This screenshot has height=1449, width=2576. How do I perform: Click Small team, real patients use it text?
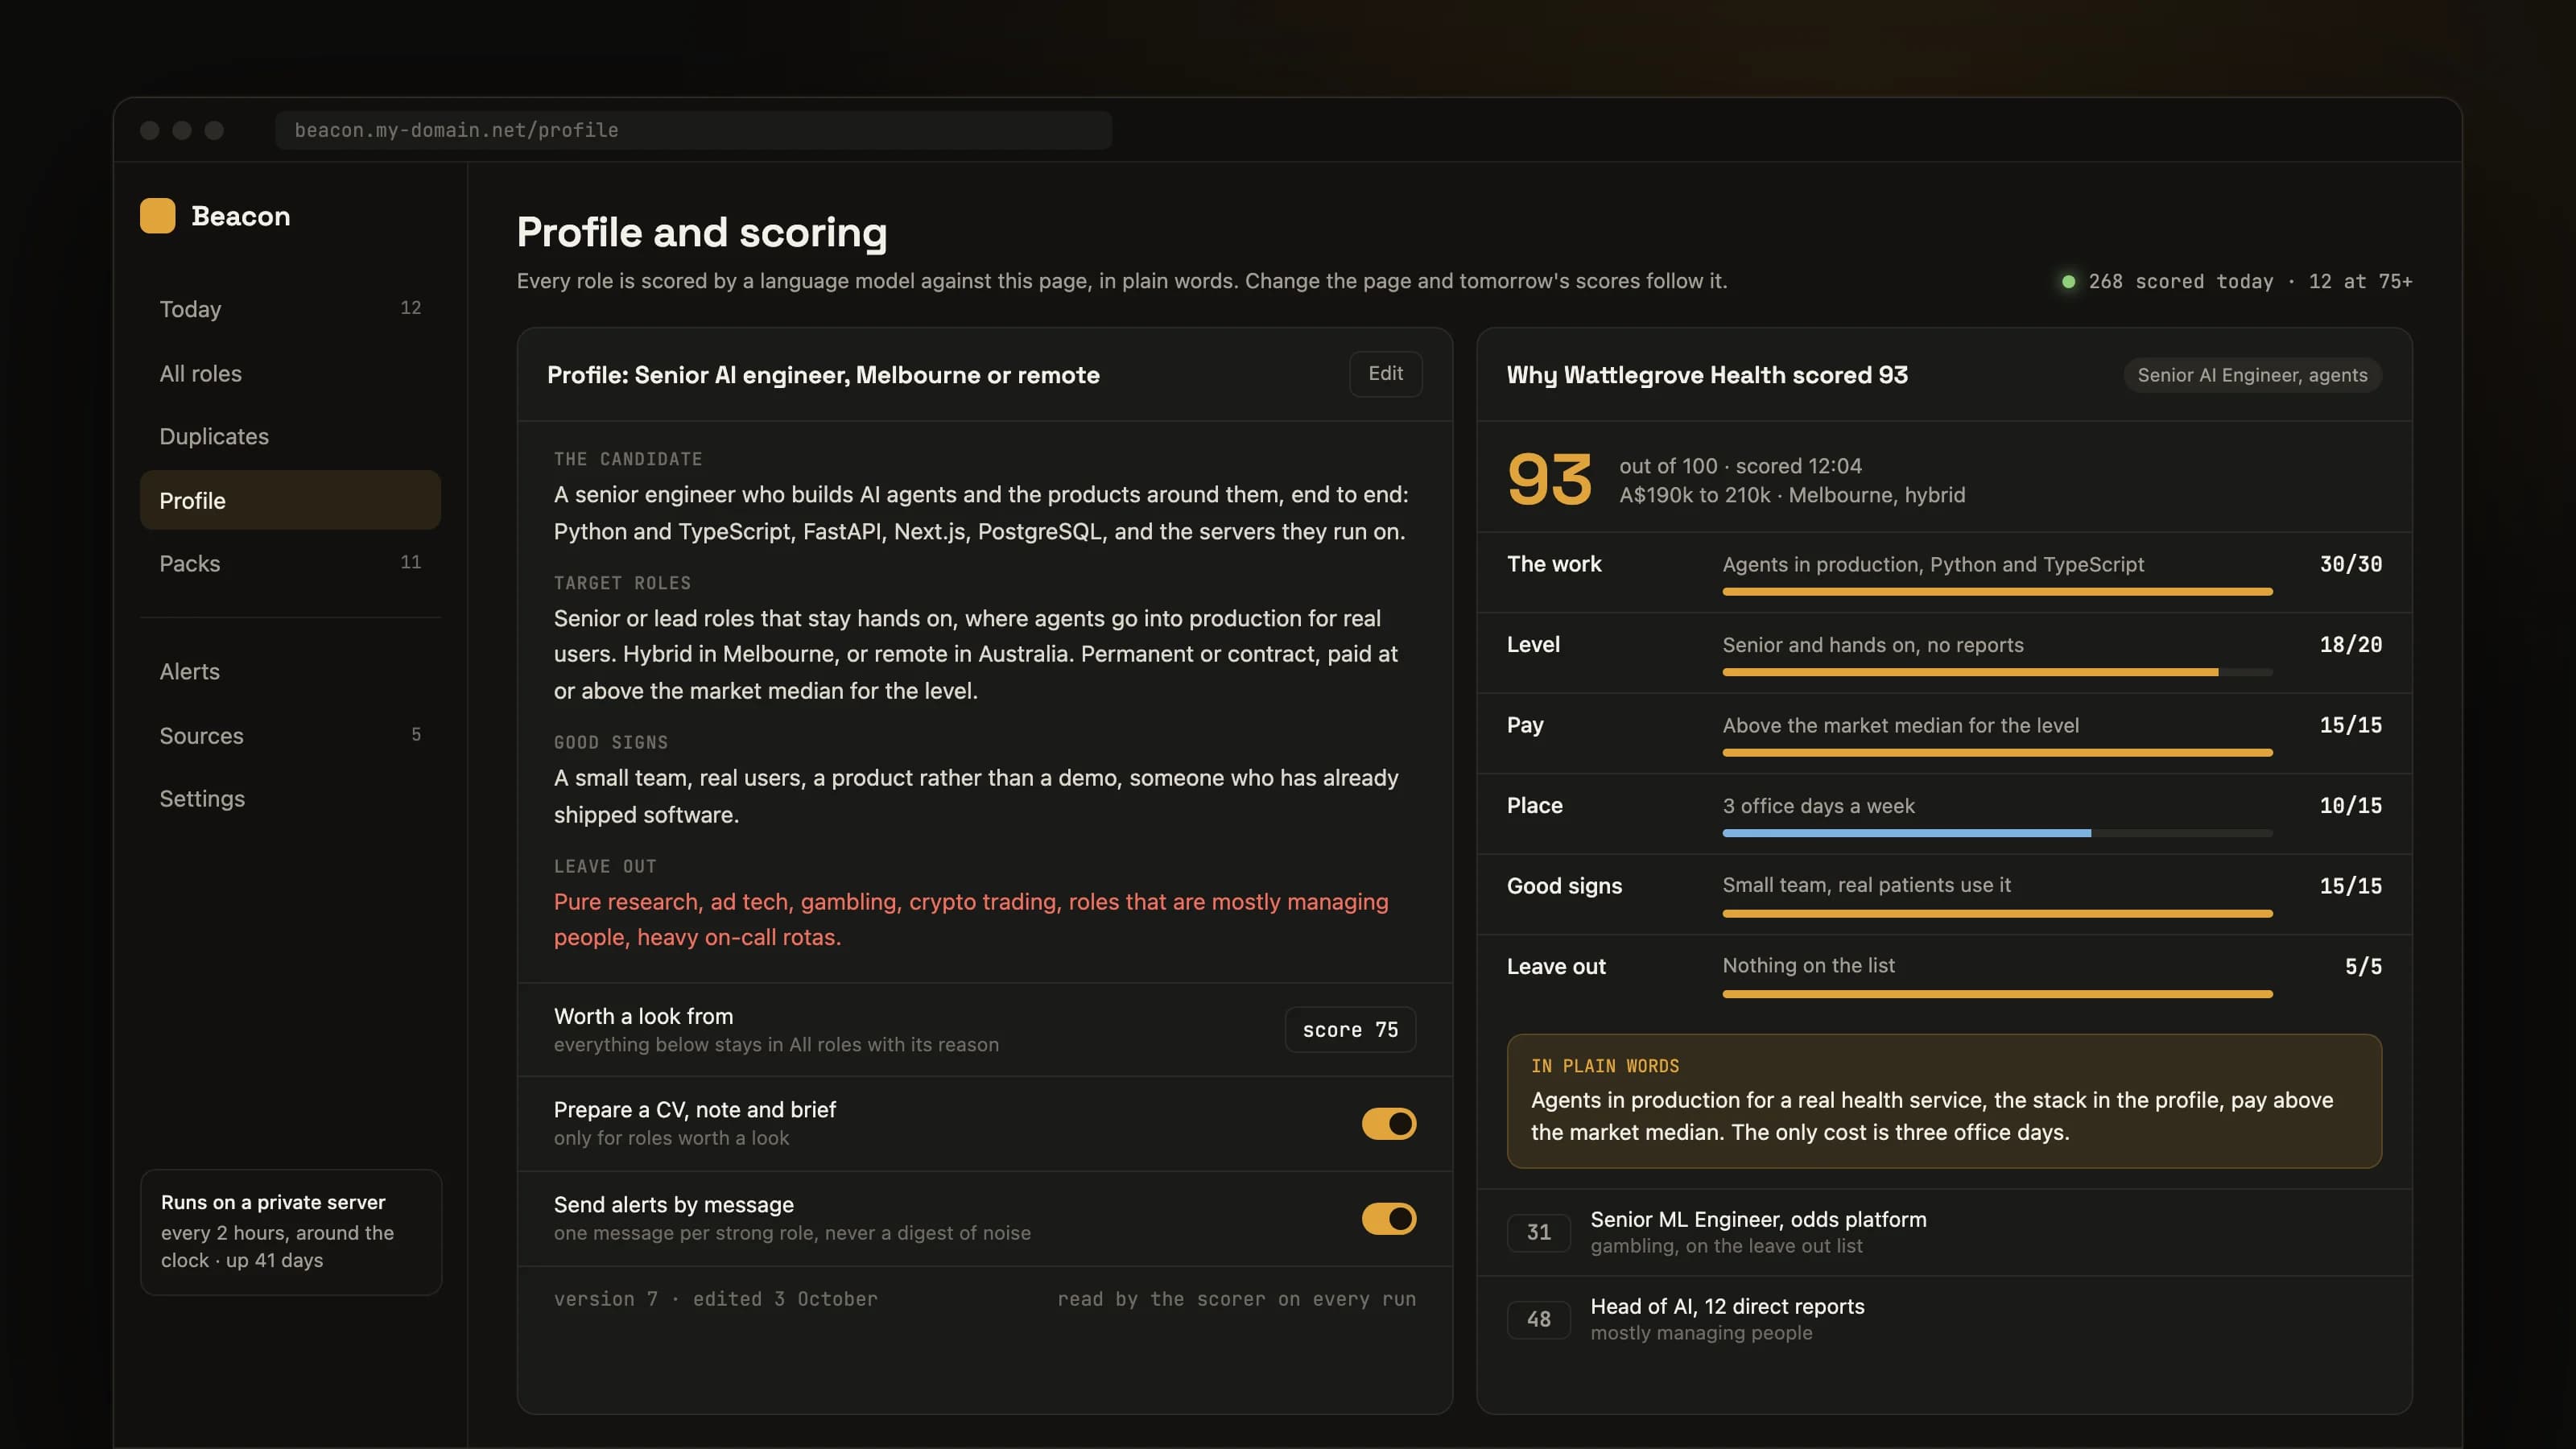[x=1866, y=885]
